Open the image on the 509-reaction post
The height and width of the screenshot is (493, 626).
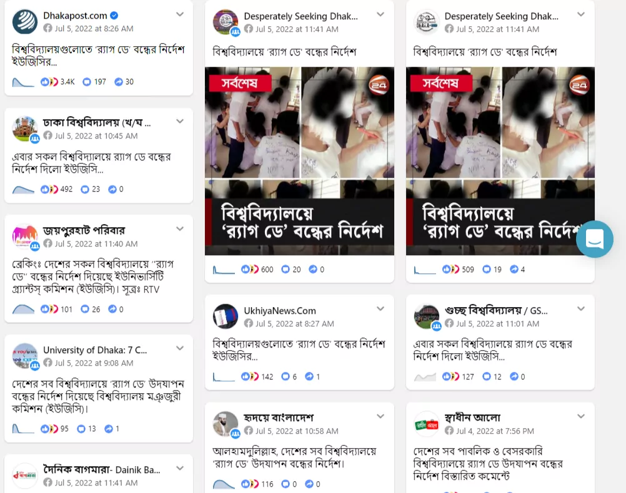[x=500, y=161]
